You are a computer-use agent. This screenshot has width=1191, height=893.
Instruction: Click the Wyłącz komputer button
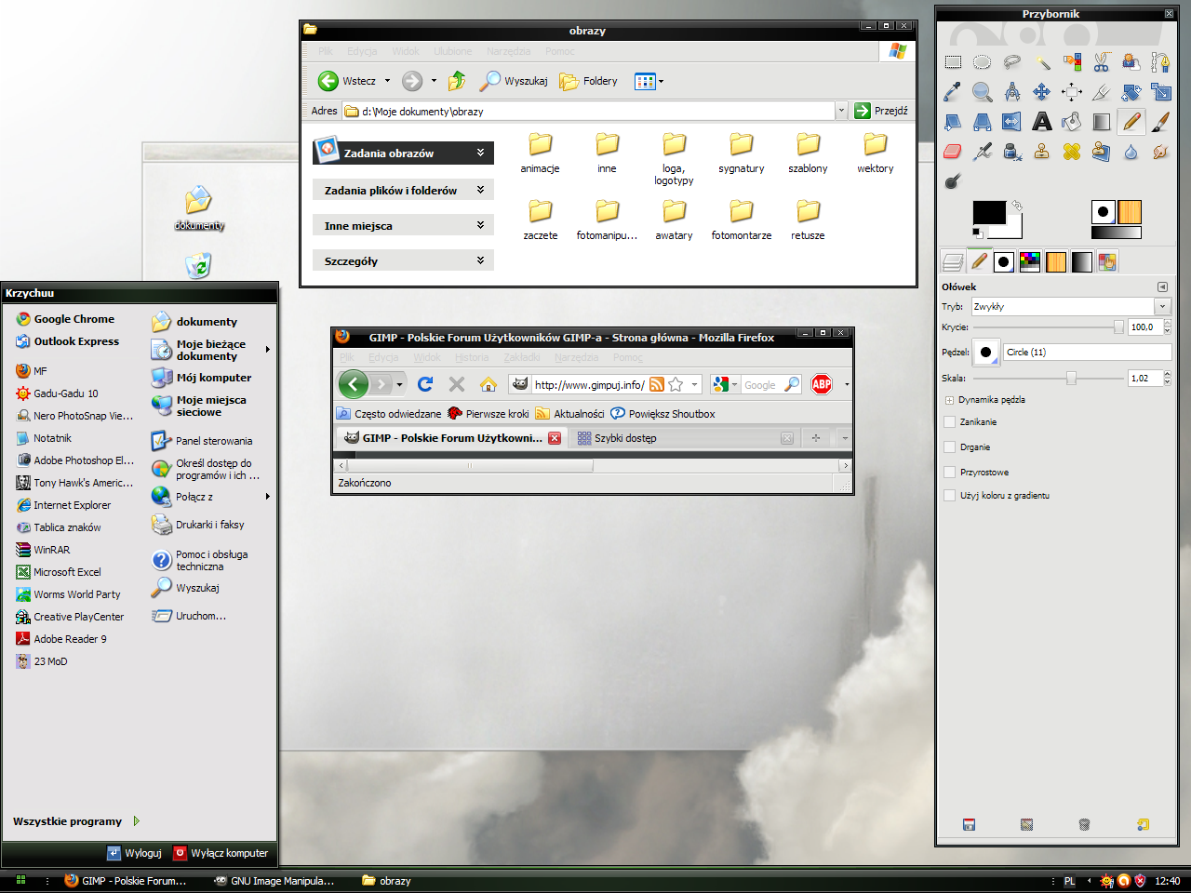[x=221, y=853]
